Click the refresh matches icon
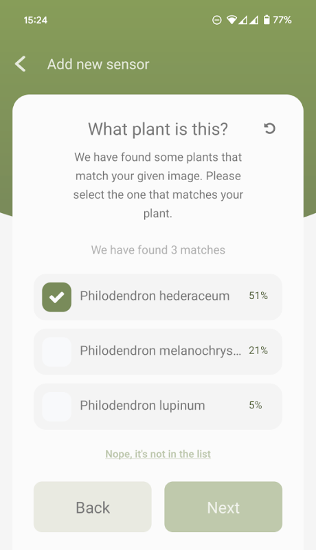The width and height of the screenshot is (316, 550). [269, 129]
